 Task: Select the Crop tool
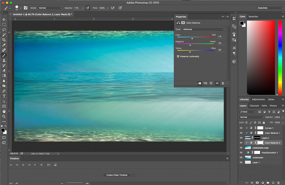coord(4,40)
